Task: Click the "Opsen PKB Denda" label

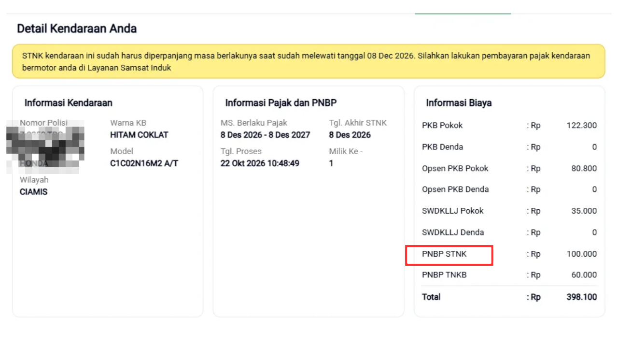Action: [x=455, y=189]
